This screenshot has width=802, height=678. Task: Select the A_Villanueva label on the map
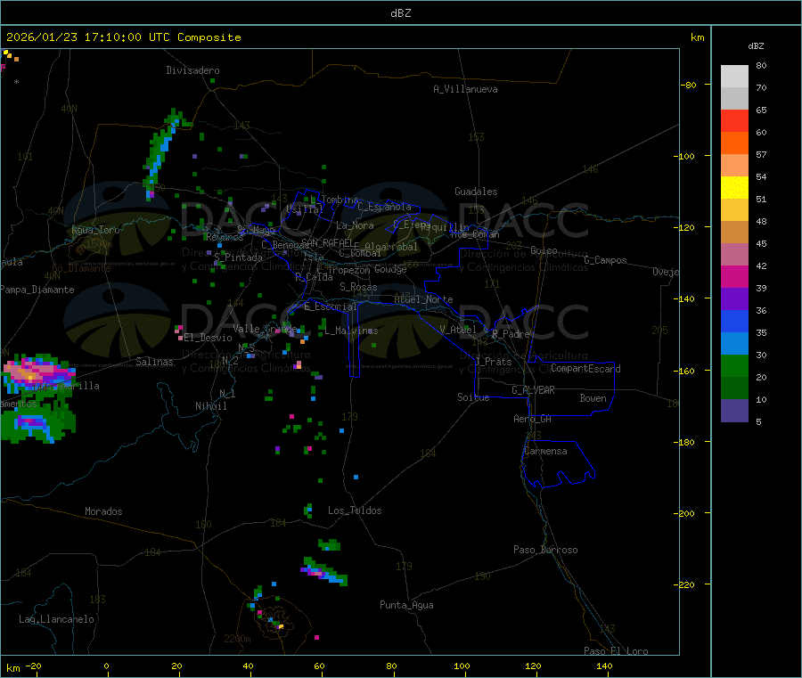click(465, 89)
